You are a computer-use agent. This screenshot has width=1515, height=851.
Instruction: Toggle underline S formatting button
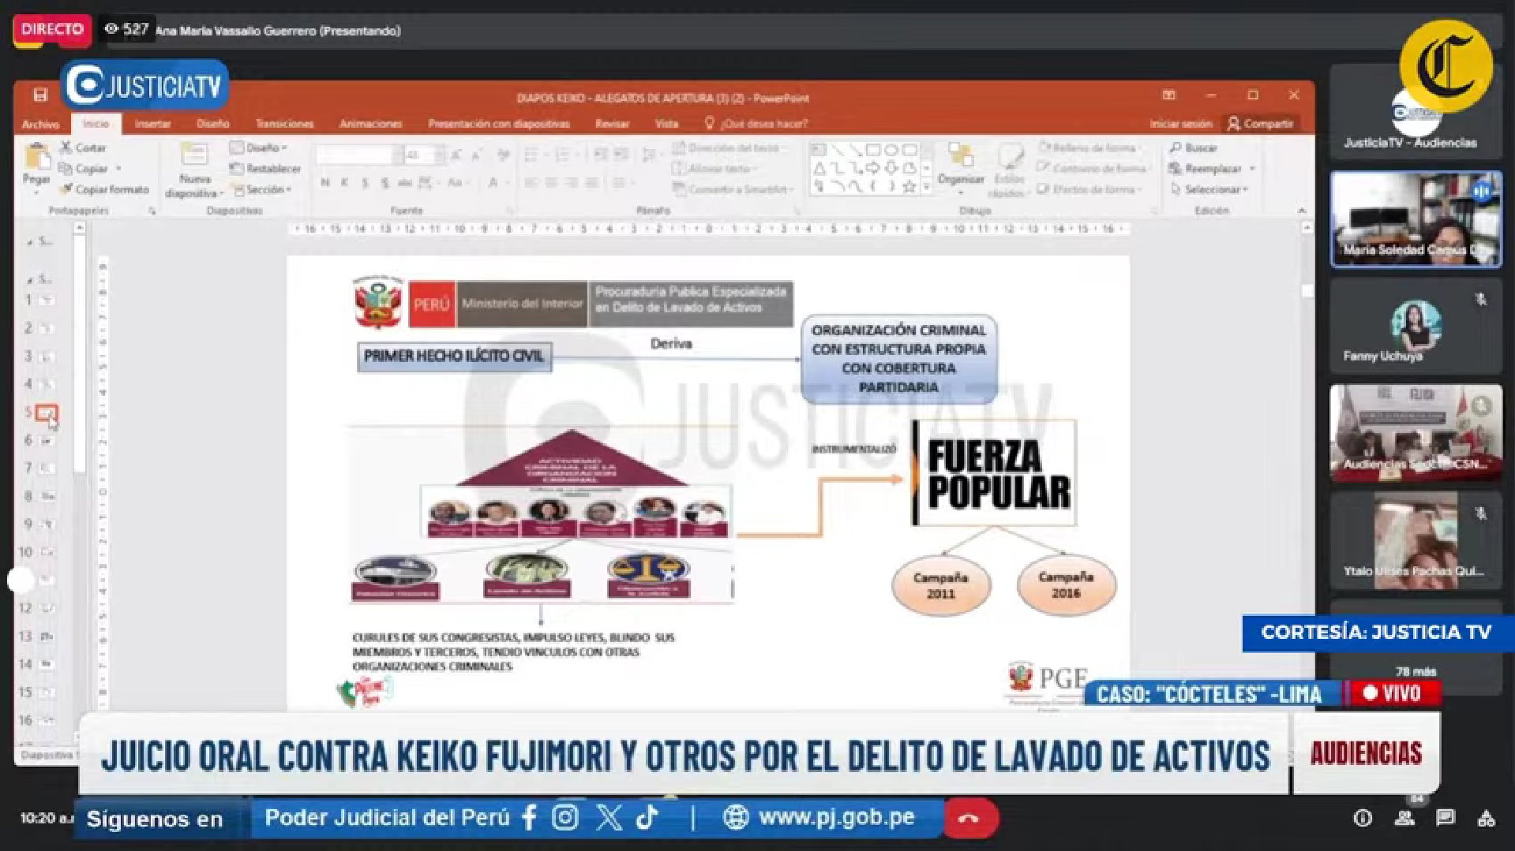point(365,183)
